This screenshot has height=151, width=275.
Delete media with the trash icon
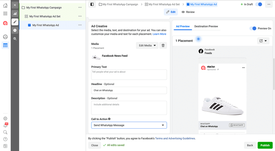pyautogui.click(x=163, y=45)
